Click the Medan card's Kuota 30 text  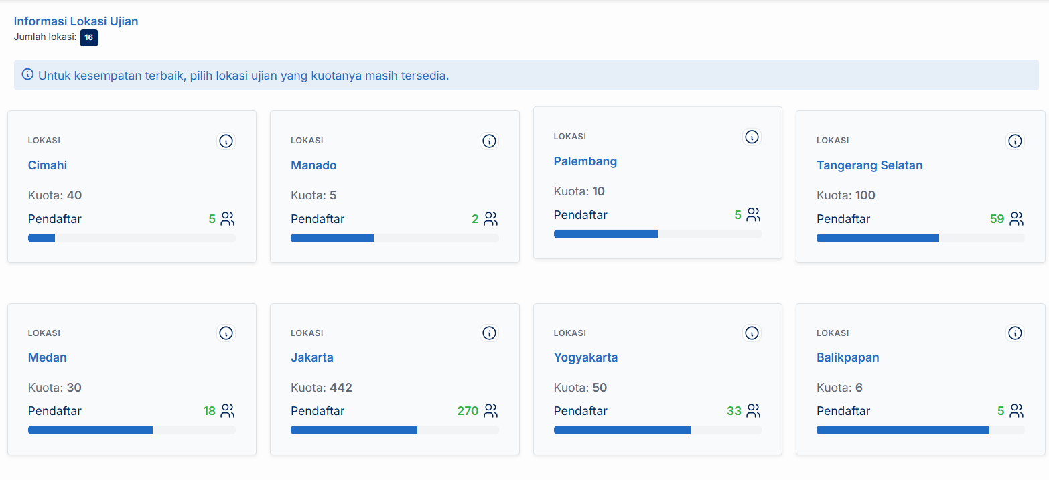tap(55, 388)
